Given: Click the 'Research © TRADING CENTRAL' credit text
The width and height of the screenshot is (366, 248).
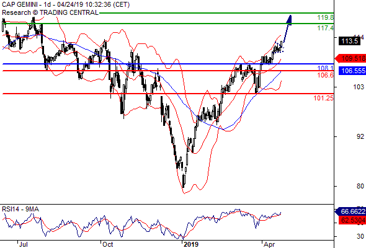Looking at the screenshot, I should 50,12.
